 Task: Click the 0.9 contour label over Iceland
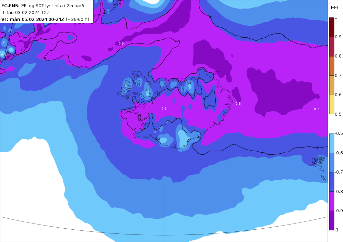click(164, 109)
